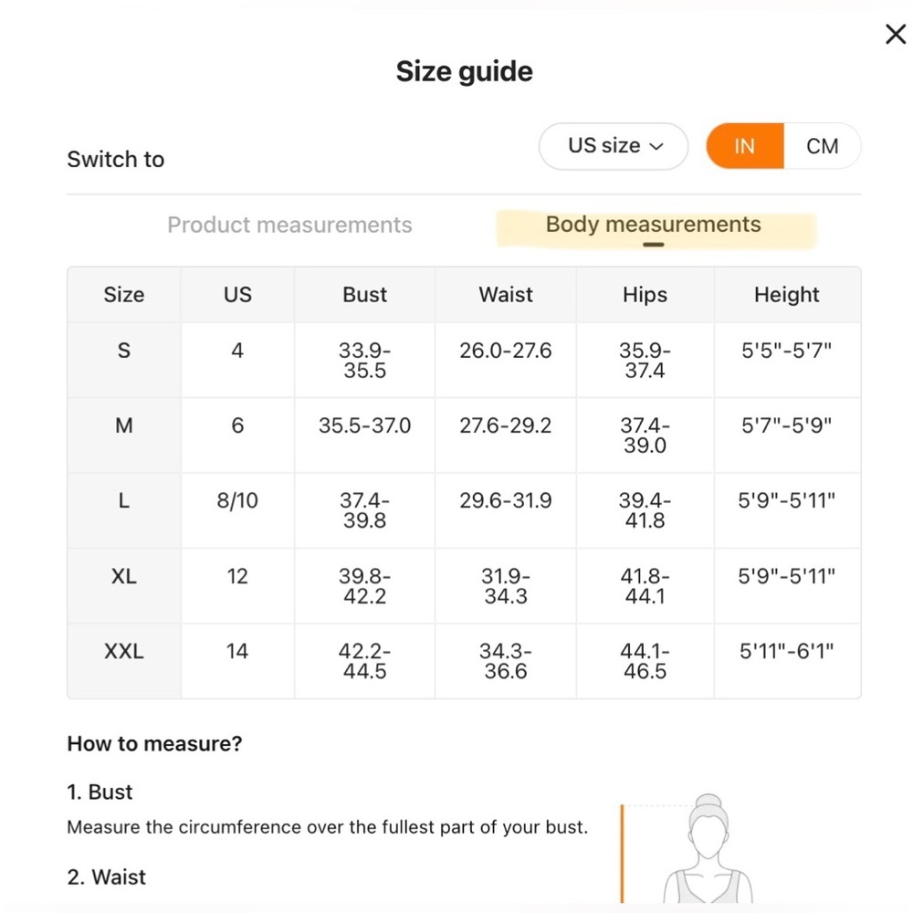Select the S size row label
913x913 pixels.
click(x=124, y=351)
